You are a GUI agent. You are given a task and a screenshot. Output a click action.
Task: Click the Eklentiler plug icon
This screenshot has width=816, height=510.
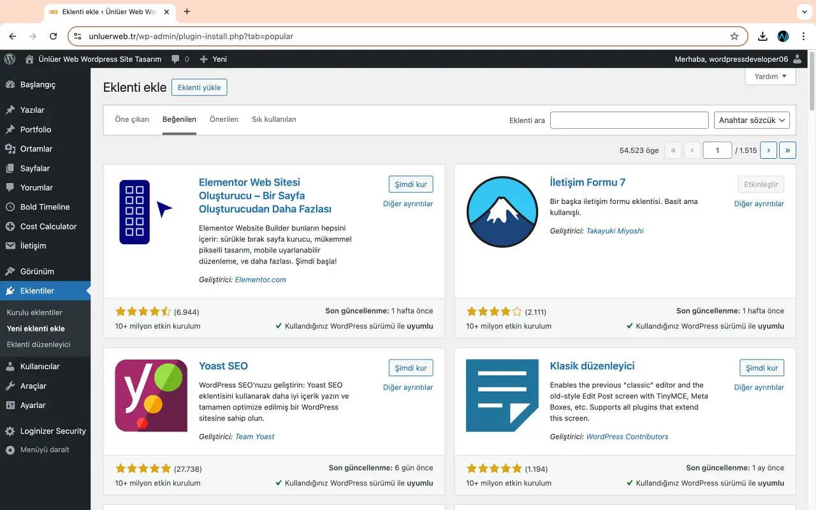pos(10,291)
